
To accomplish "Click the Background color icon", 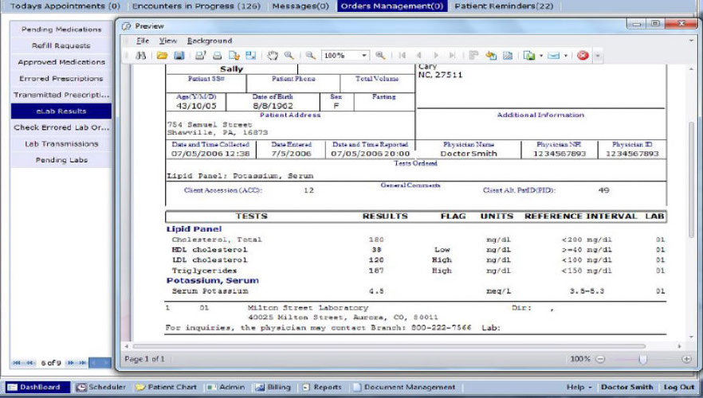I will (491, 56).
